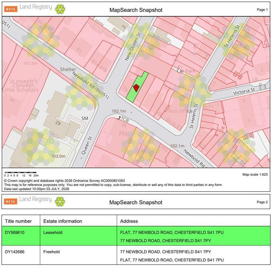The height and width of the screenshot is (267, 272).
Task: Click the TCB telephone symbol on the map
Action: [x=119, y=118]
